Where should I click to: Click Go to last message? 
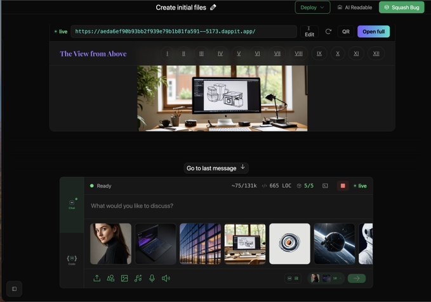click(216, 168)
